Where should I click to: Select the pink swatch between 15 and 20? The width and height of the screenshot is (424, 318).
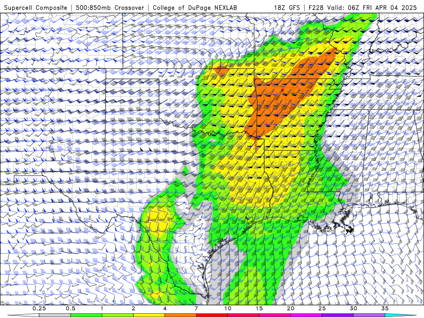click(x=275, y=315)
